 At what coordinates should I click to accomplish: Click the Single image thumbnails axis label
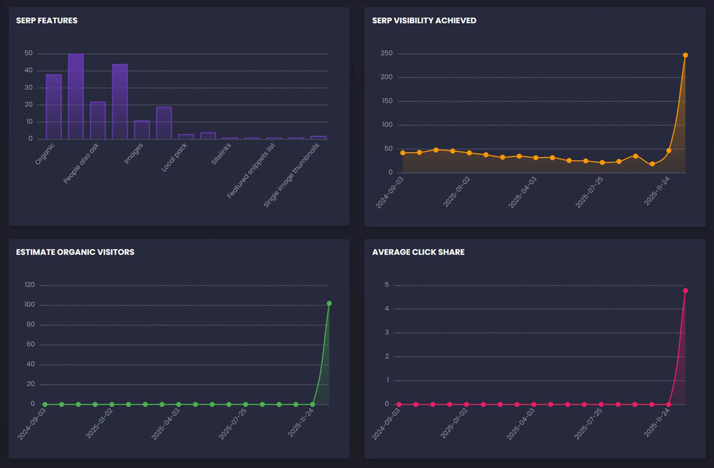coord(292,176)
